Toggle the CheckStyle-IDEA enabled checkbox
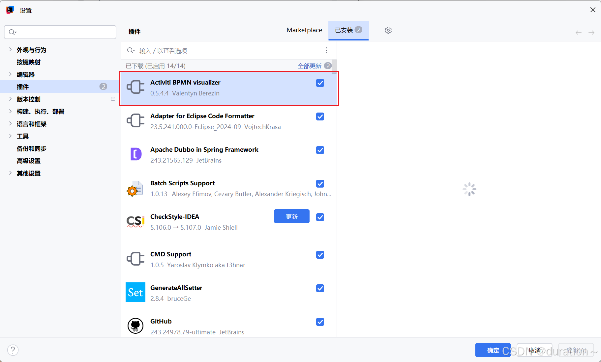 320,217
